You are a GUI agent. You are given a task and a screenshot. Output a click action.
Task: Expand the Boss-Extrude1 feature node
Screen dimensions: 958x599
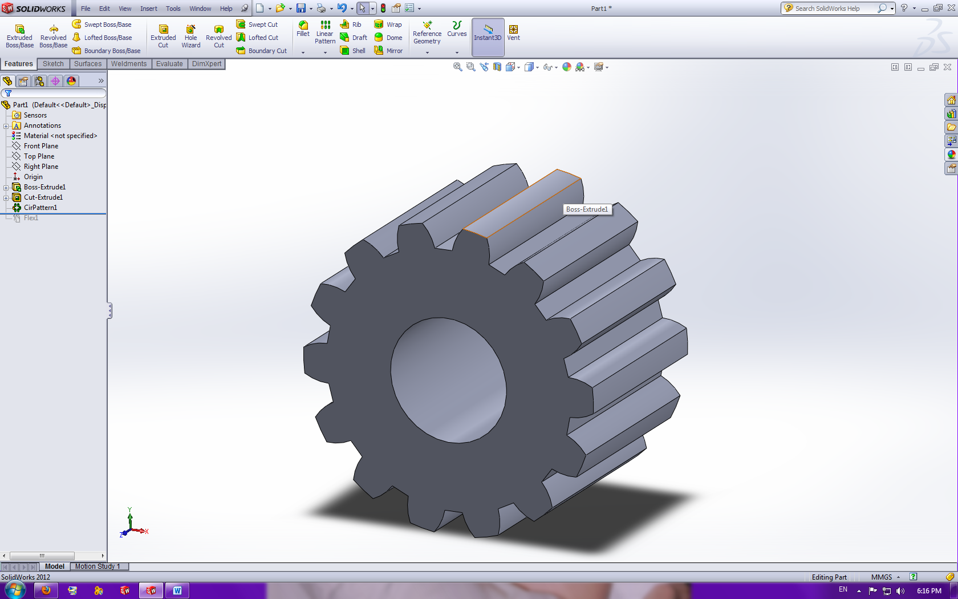[6, 188]
